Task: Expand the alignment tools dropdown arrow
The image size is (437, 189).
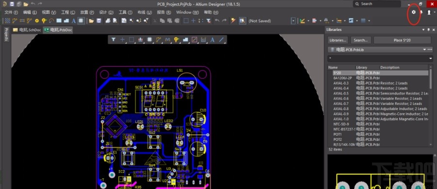Action: click(x=321, y=21)
